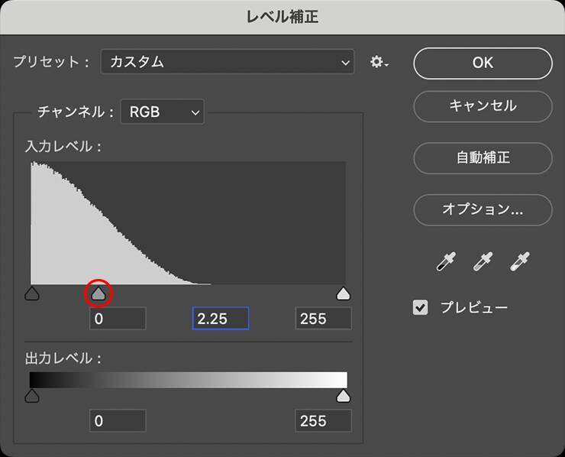The image size is (565, 457).
Task: Select the gray point eyedropper
Action: pos(483,262)
